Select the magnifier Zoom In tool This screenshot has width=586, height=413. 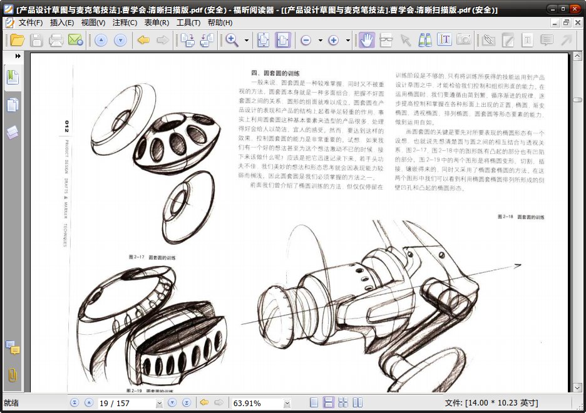click(232, 40)
